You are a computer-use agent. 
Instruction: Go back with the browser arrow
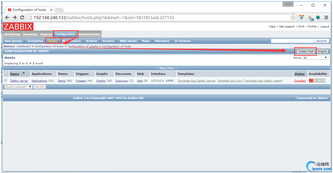[7, 18]
